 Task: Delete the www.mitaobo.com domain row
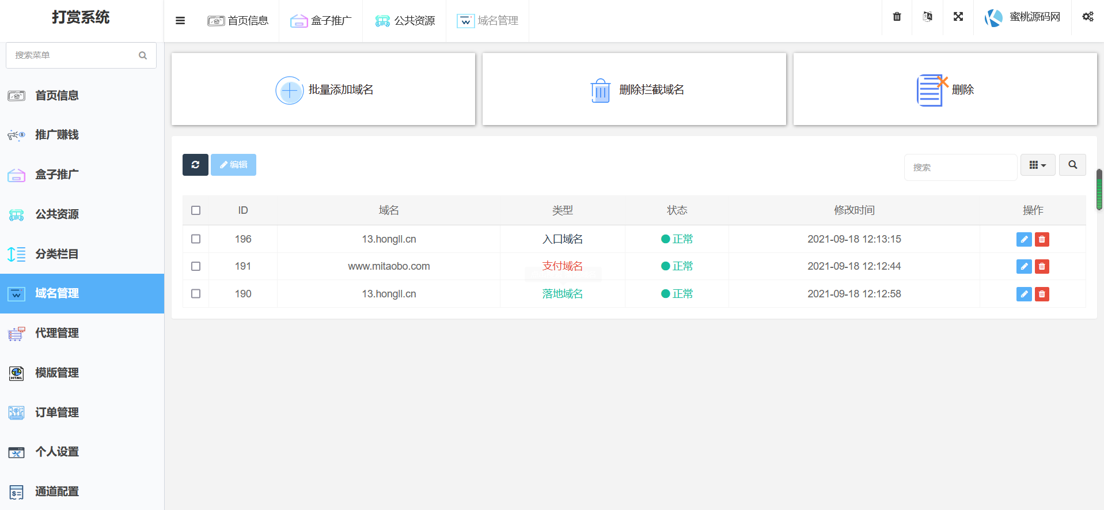click(x=1042, y=266)
